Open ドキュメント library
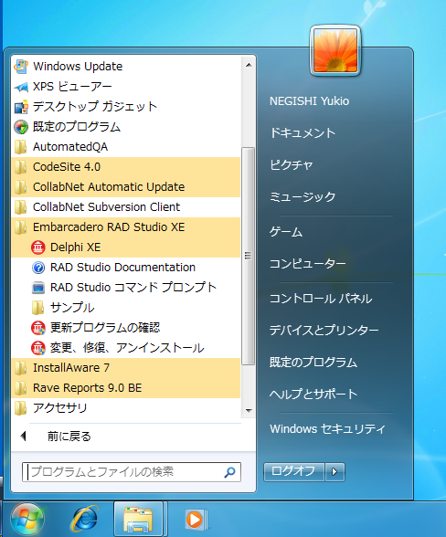The height and width of the screenshot is (537, 446). tap(303, 133)
